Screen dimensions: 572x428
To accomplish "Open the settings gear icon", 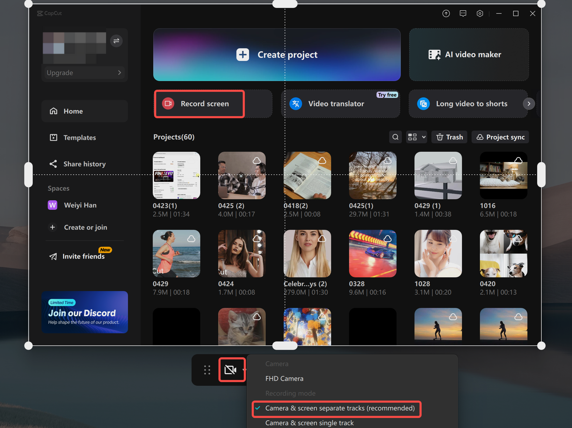I will (x=480, y=13).
